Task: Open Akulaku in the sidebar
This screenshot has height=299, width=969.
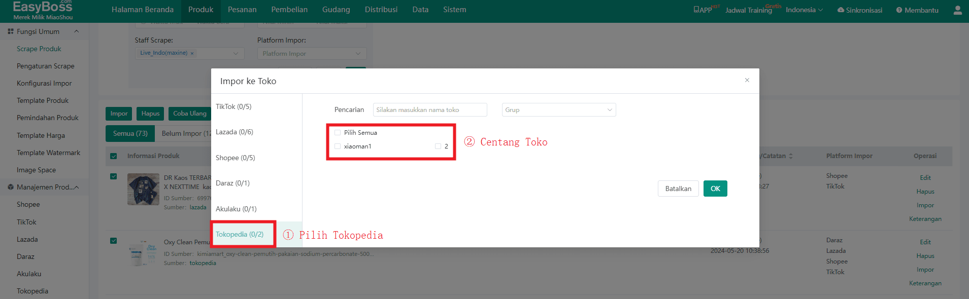Action: [29, 274]
